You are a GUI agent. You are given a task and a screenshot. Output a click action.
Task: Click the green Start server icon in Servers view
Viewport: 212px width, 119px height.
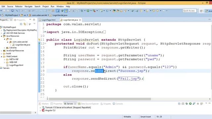pos(190,103)
